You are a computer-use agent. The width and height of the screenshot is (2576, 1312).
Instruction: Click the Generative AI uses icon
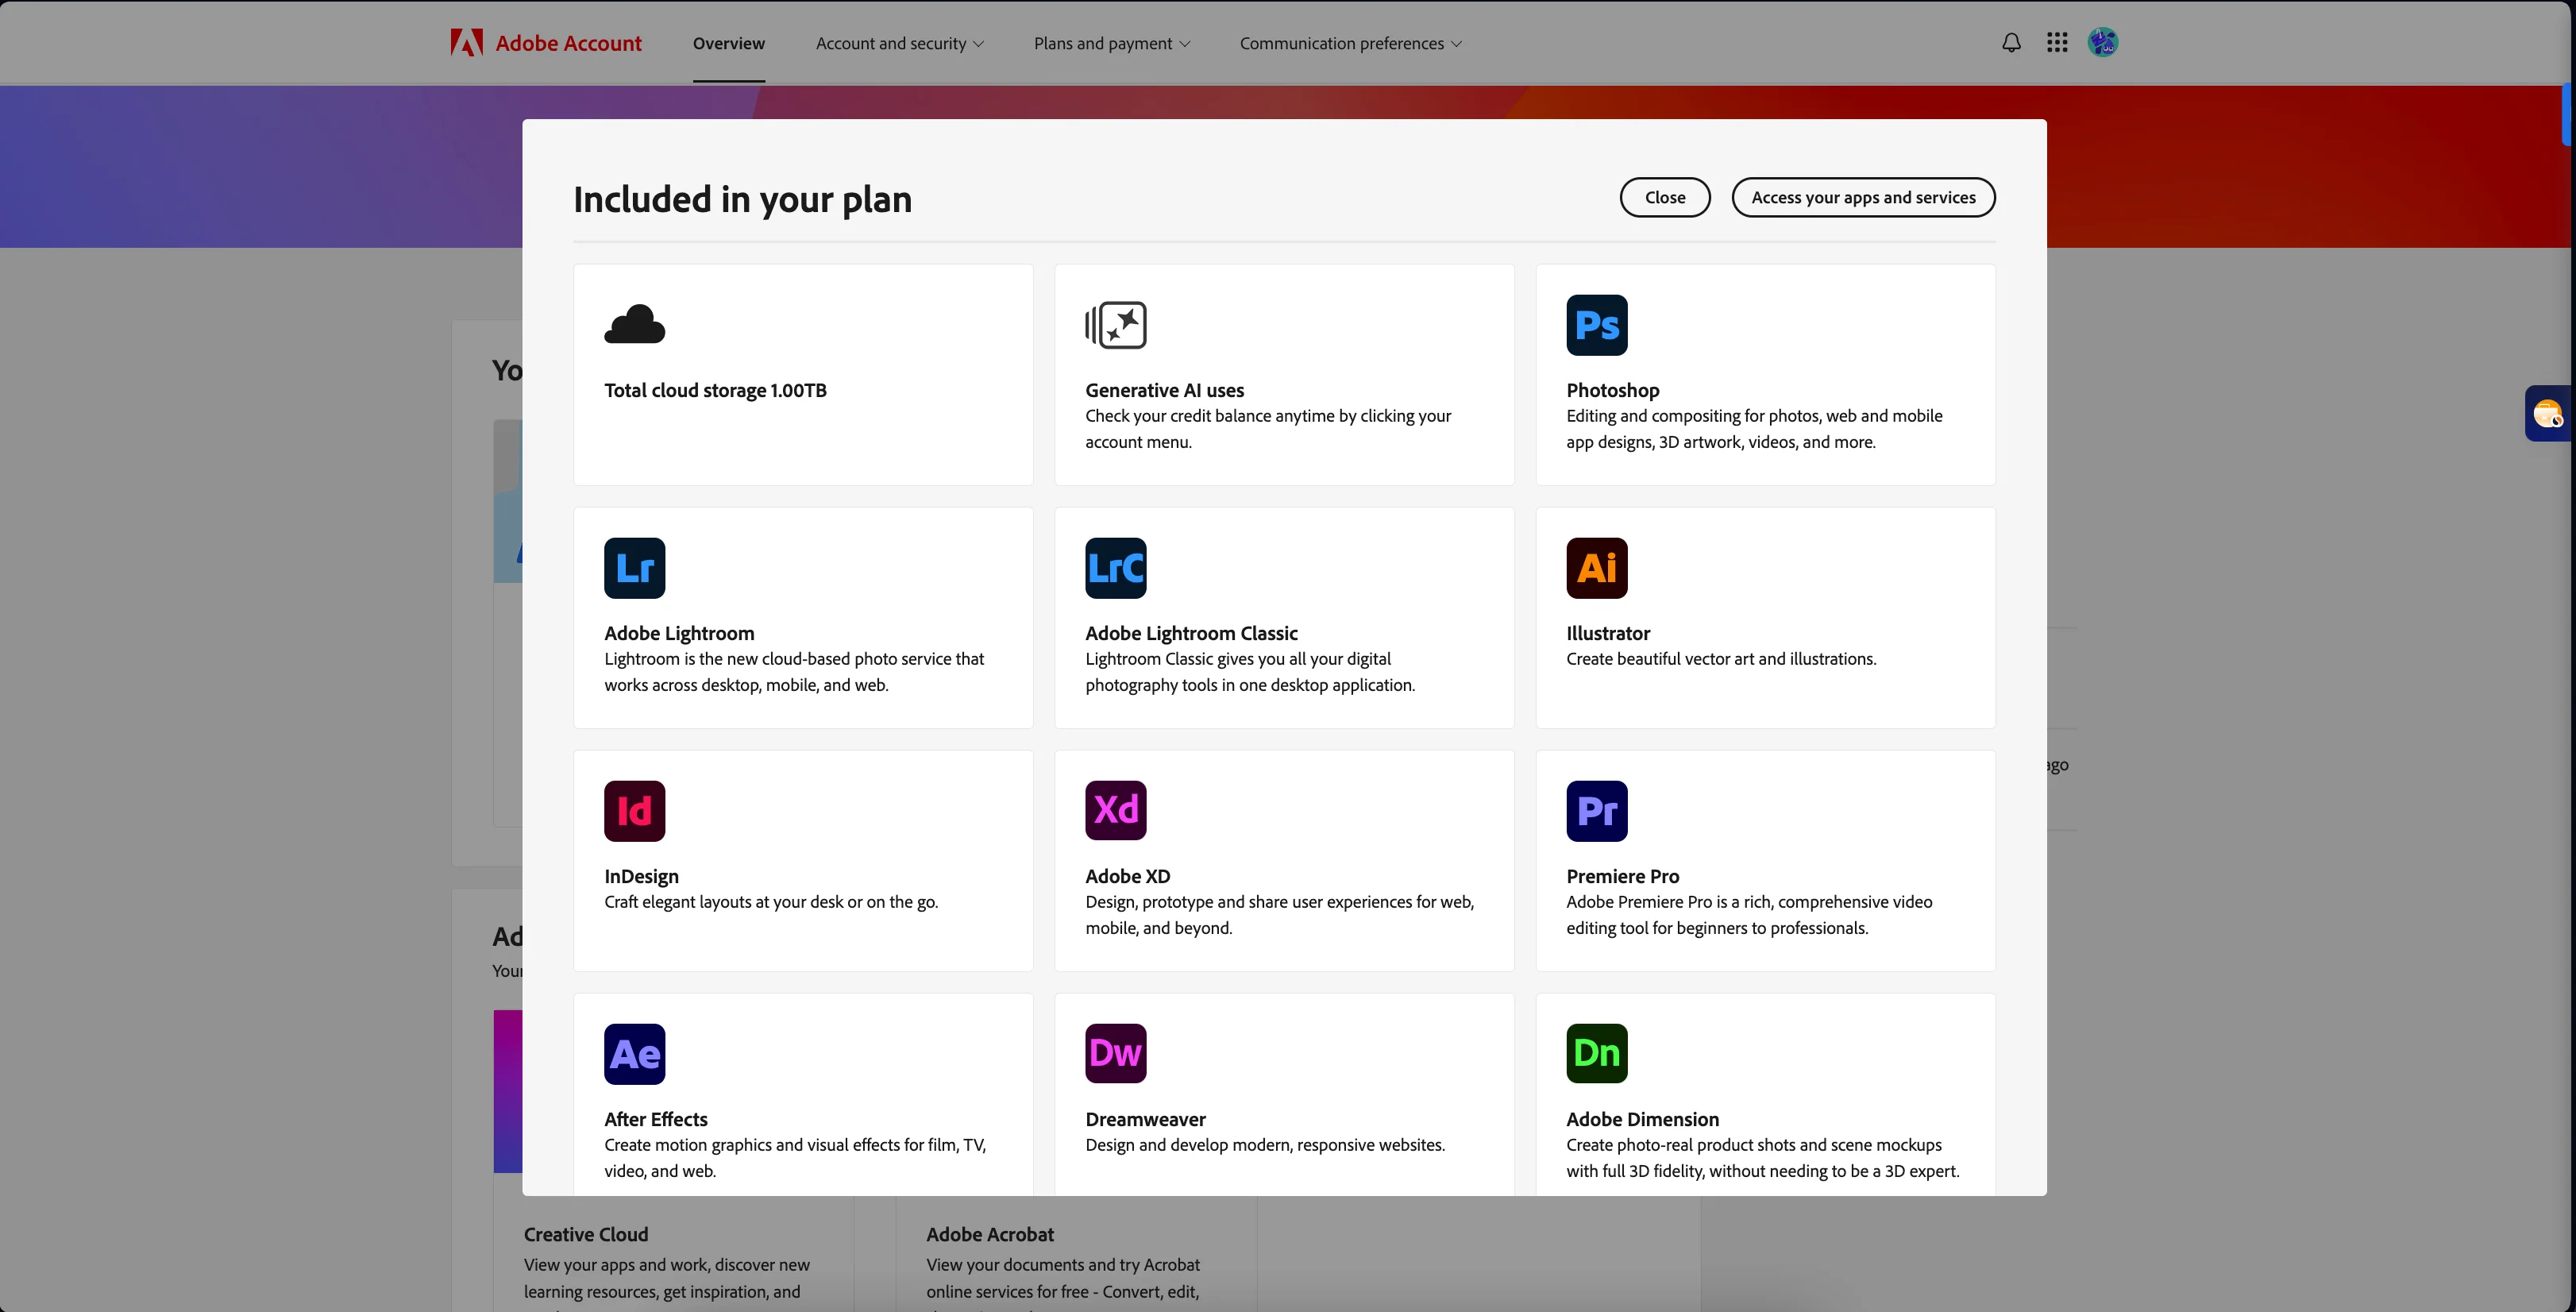[x=1115, y=324]
